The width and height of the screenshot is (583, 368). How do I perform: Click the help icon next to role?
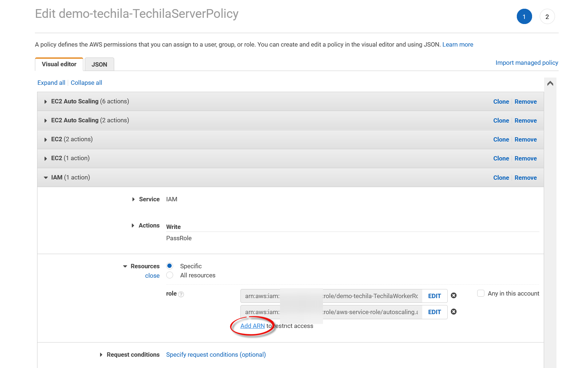[x=181, y=294]
